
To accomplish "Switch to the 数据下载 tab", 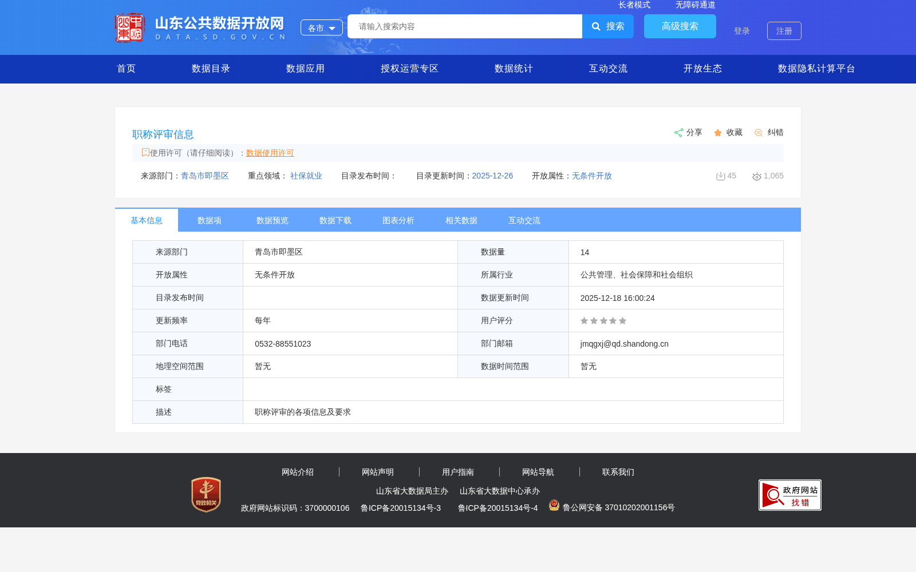I will (x=335, y=220).
